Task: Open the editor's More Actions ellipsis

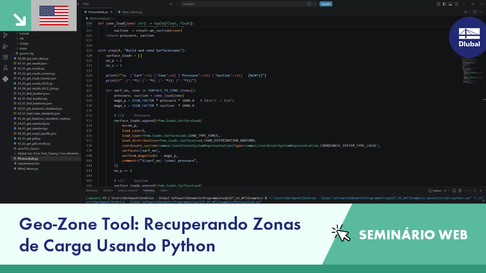Action: pos(481,12)
